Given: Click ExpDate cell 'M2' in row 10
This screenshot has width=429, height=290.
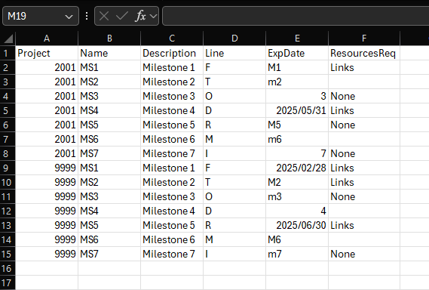Looking at the screenshot, I should click(x=297, y=182).
